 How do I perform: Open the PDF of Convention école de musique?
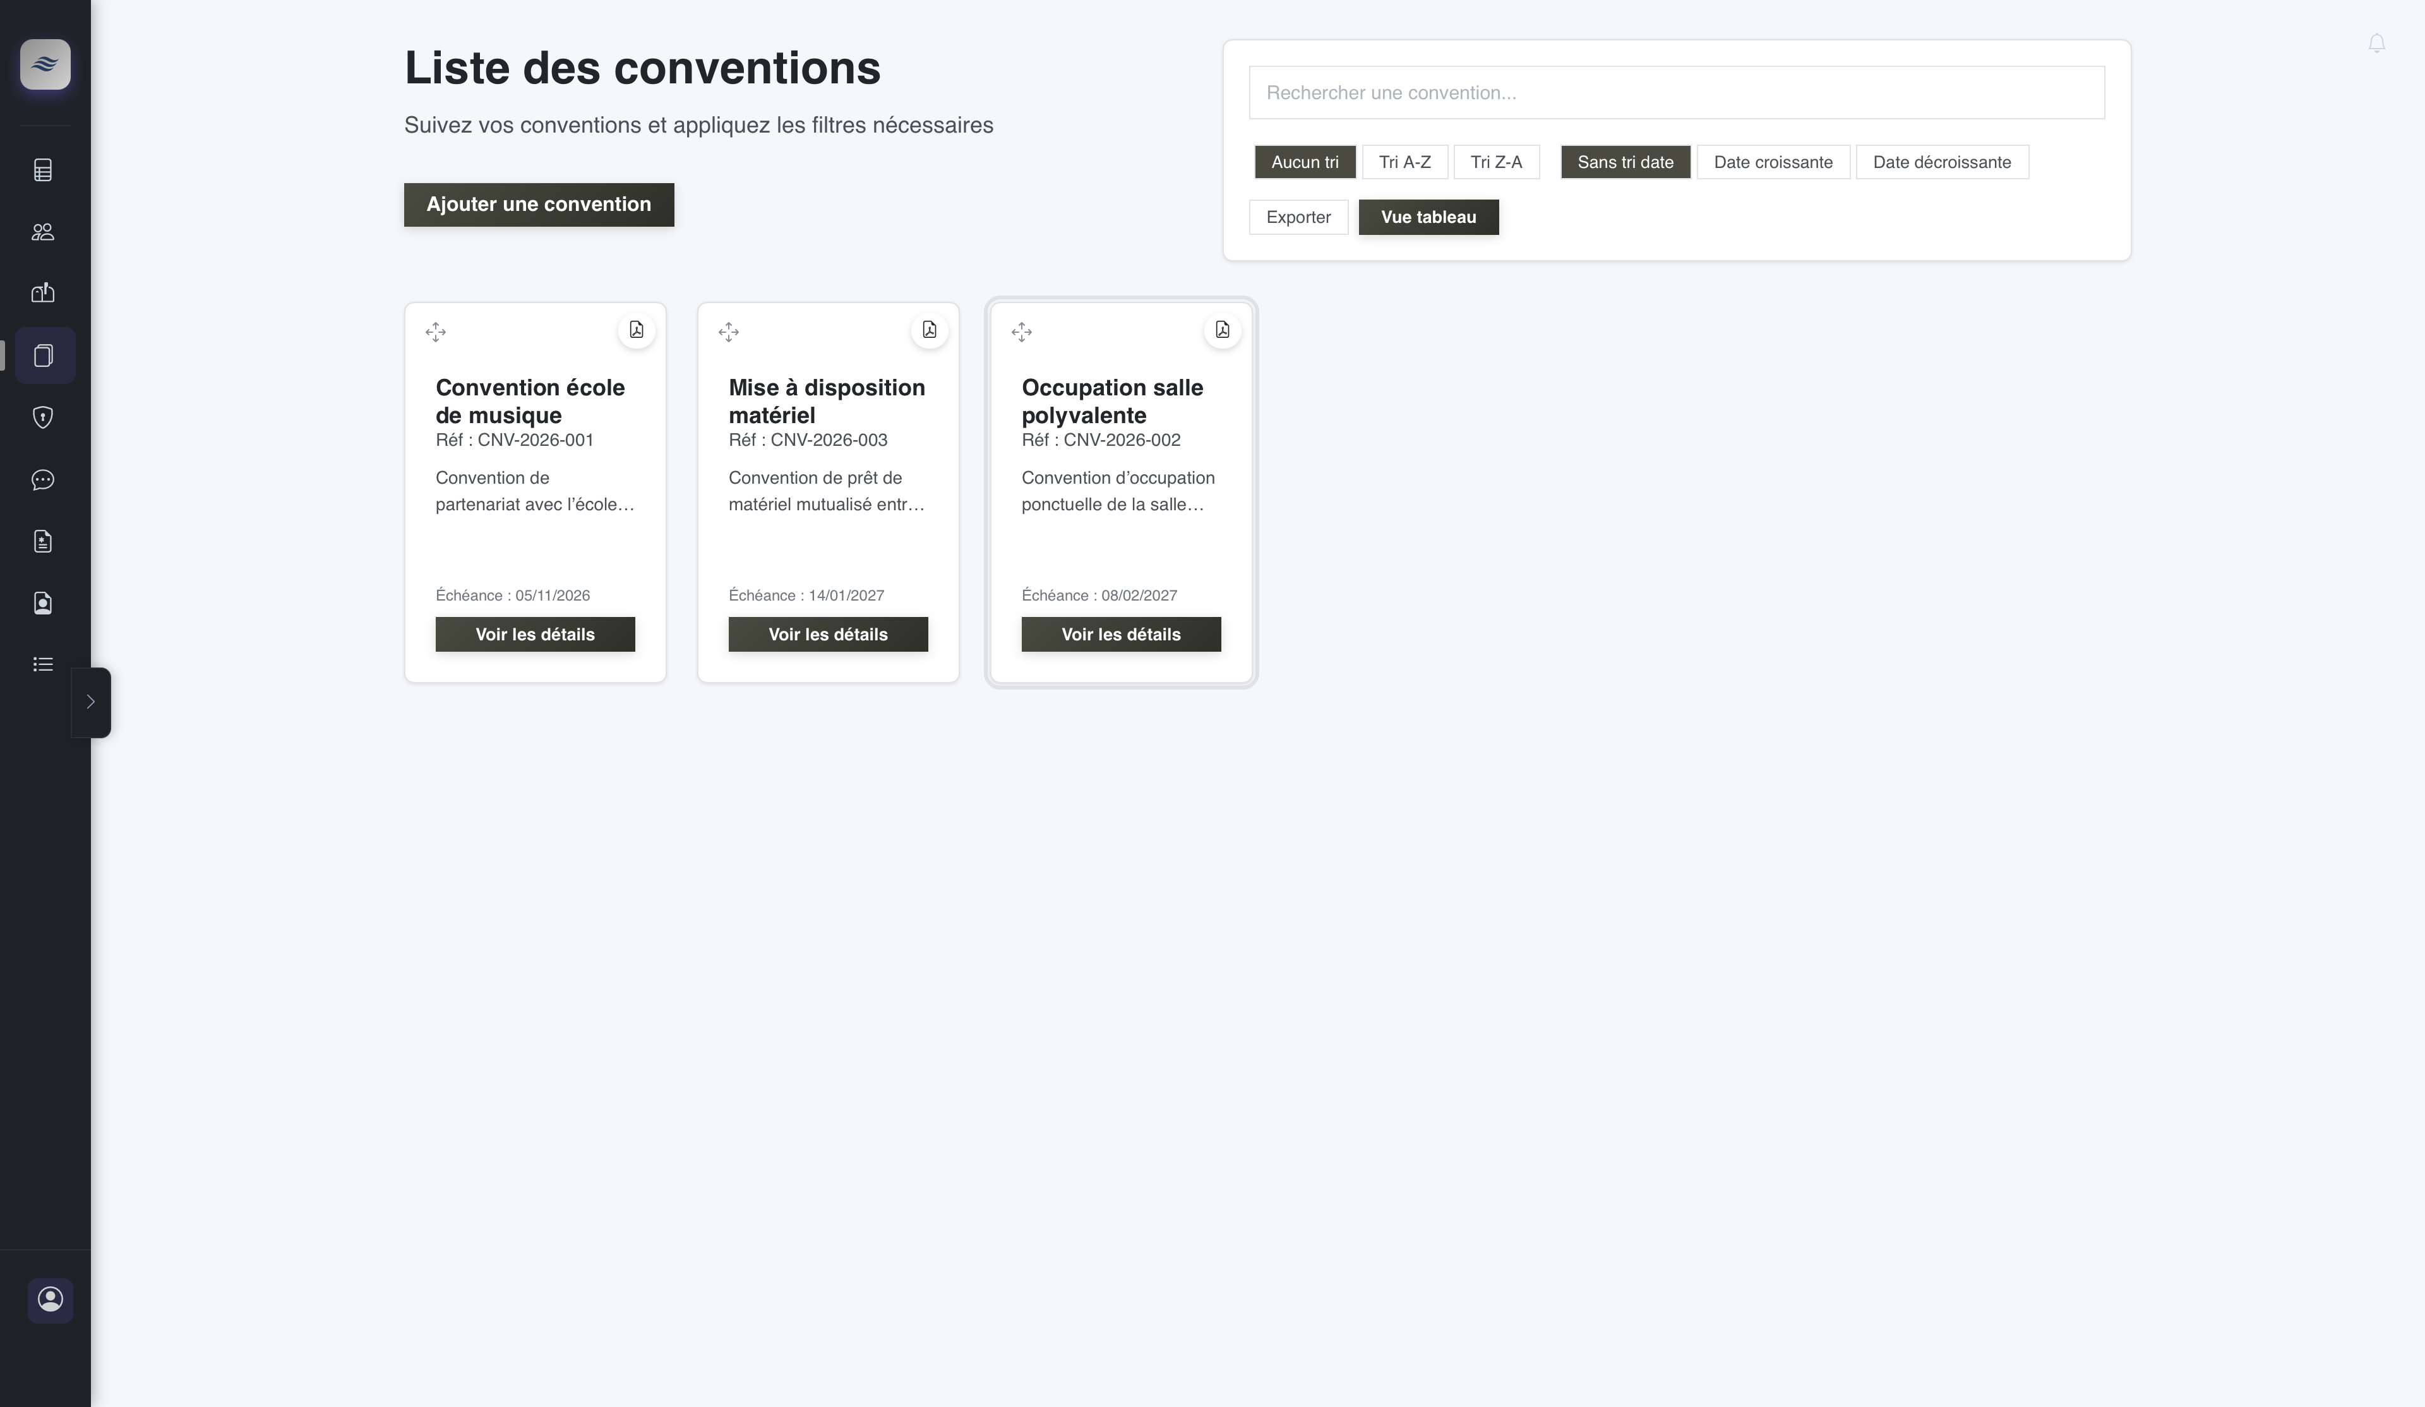637,330
